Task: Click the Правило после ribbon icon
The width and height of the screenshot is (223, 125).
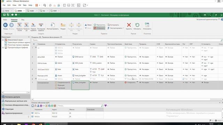Action: [20, 25]
